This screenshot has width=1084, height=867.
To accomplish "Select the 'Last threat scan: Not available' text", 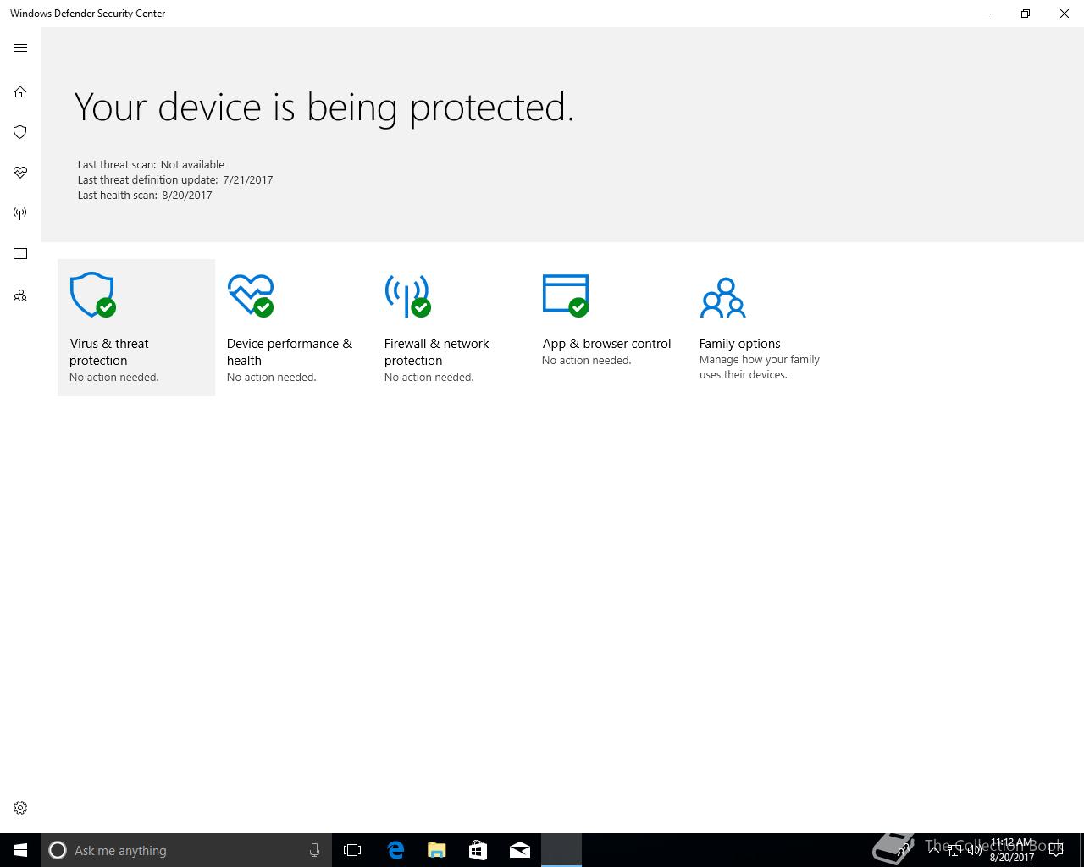I will point(151,165).
